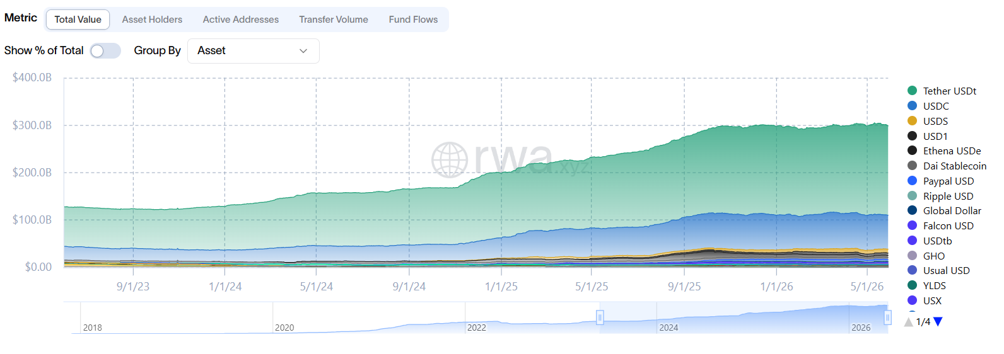Go to next legend page arrow

[x=938, y=322]
